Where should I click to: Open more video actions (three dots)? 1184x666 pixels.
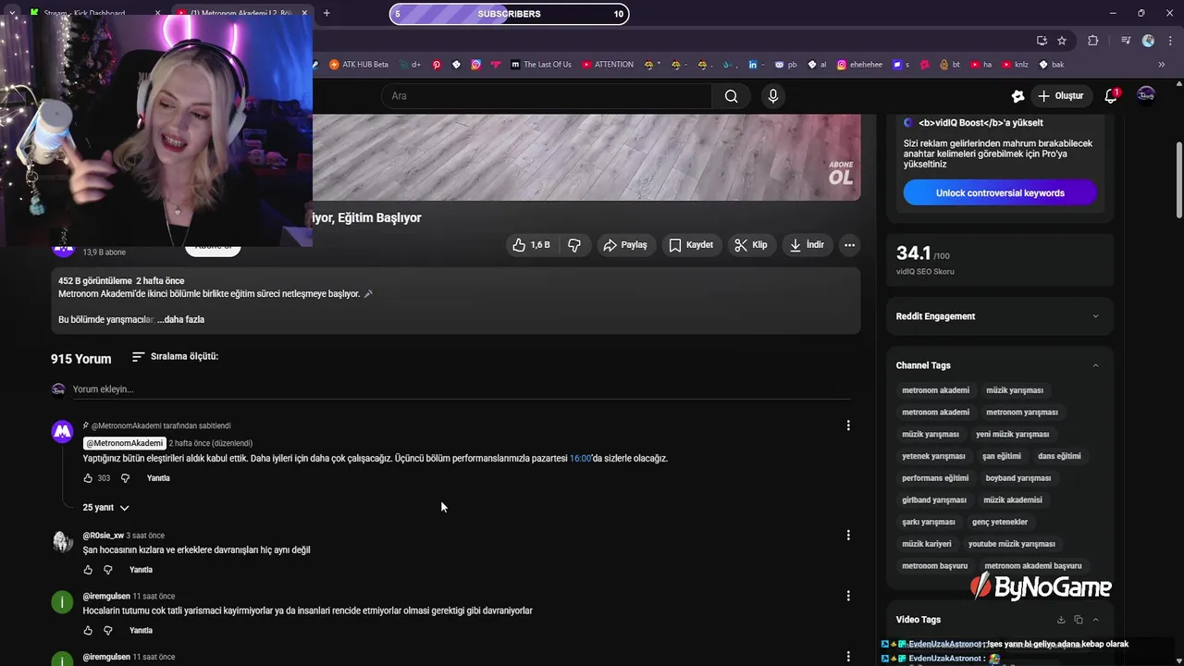[849, 245]
